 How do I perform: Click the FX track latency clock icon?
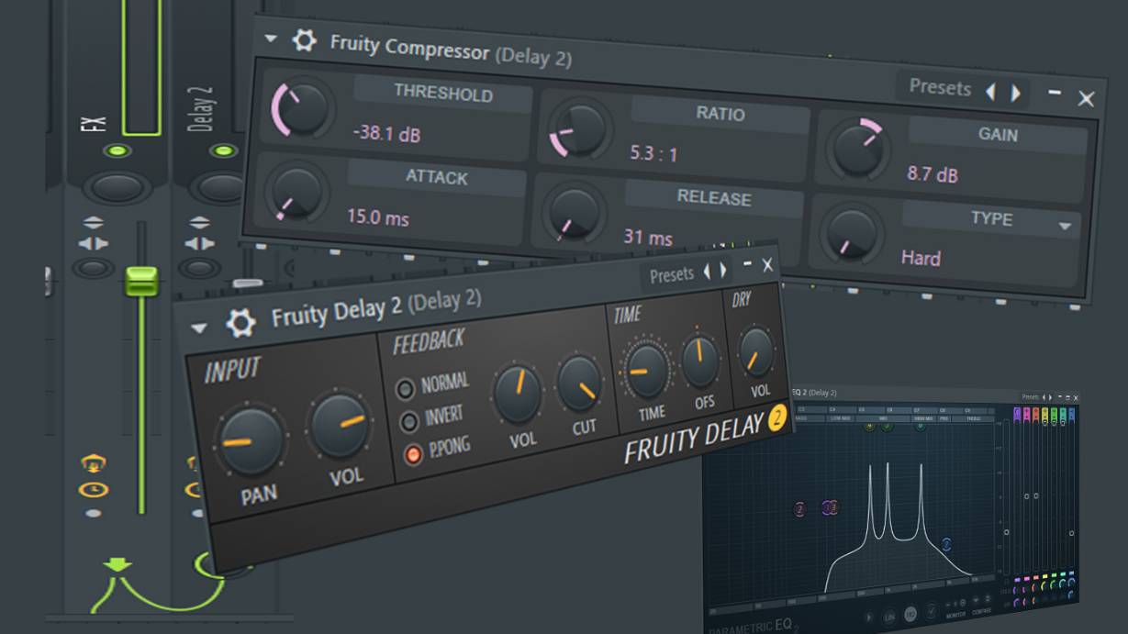pyautogui.click(x=94, y=490)
